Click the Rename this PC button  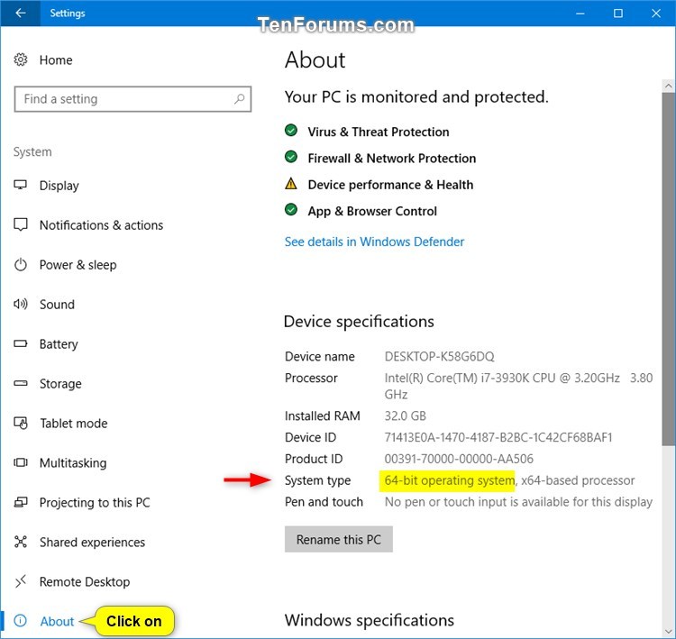(x=338, y=539)
